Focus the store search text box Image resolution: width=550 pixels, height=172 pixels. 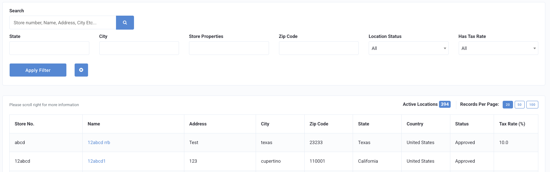(63, 23)
